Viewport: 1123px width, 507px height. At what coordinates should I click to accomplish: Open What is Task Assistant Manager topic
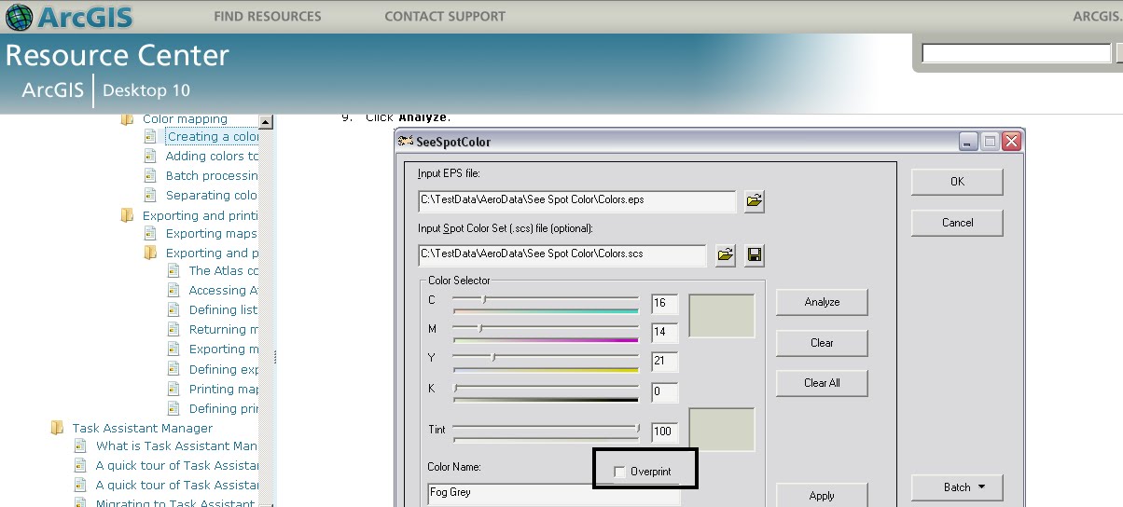click(x=177, y=445)
